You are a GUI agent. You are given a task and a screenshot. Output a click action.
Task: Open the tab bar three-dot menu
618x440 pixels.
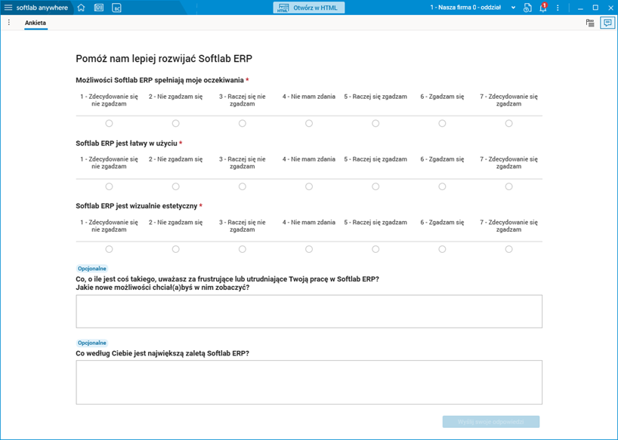8,23
